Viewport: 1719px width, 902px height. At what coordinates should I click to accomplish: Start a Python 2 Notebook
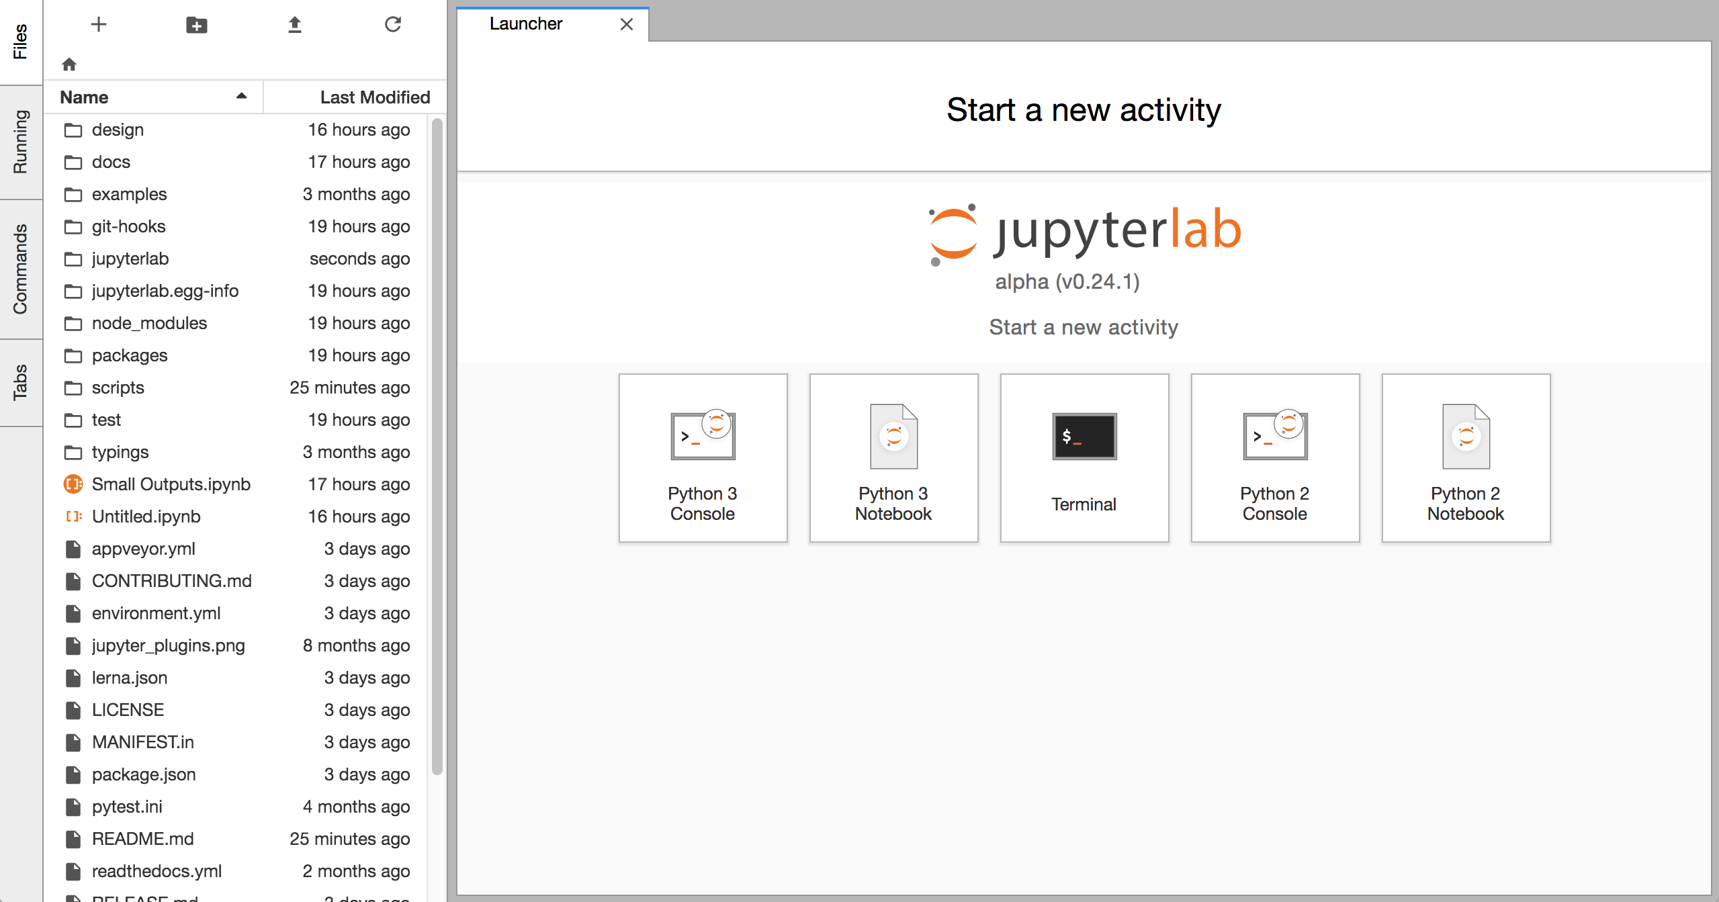pos(1465,458)
